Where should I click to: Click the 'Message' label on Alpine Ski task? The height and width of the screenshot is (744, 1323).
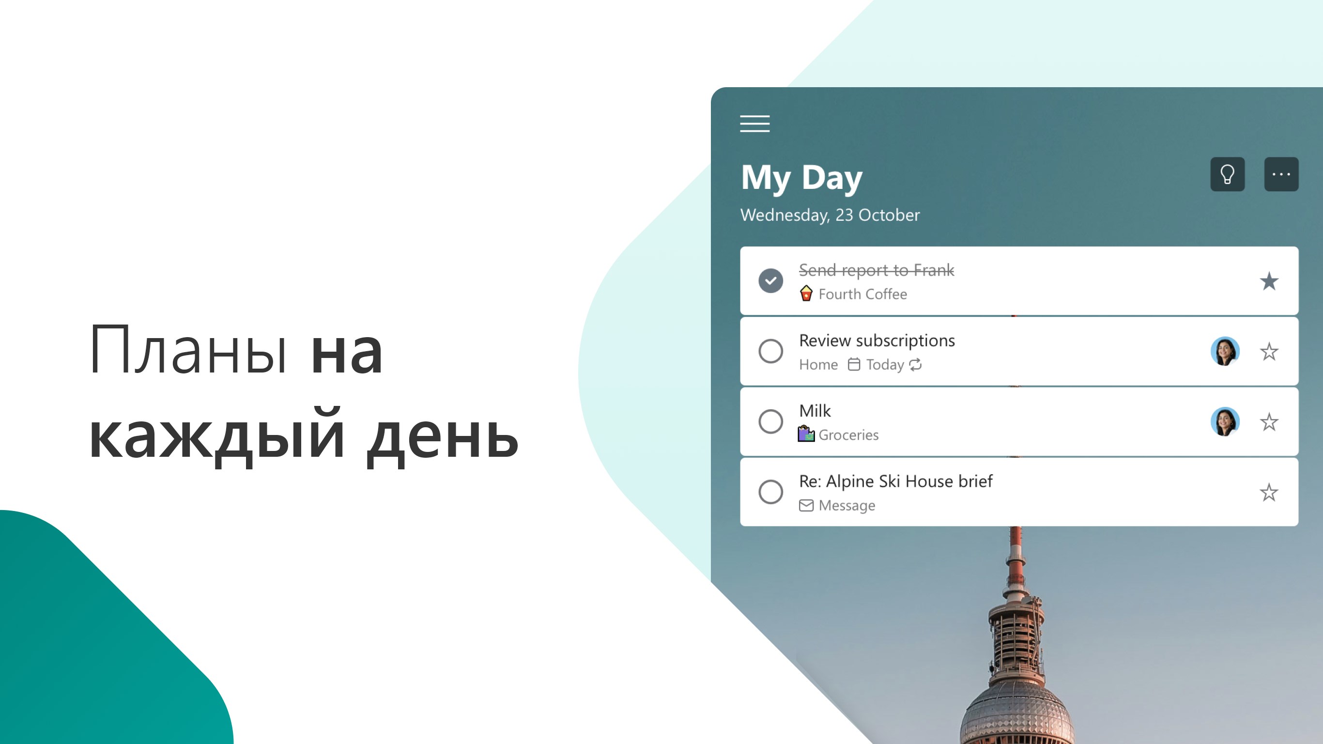click(846, 505)
